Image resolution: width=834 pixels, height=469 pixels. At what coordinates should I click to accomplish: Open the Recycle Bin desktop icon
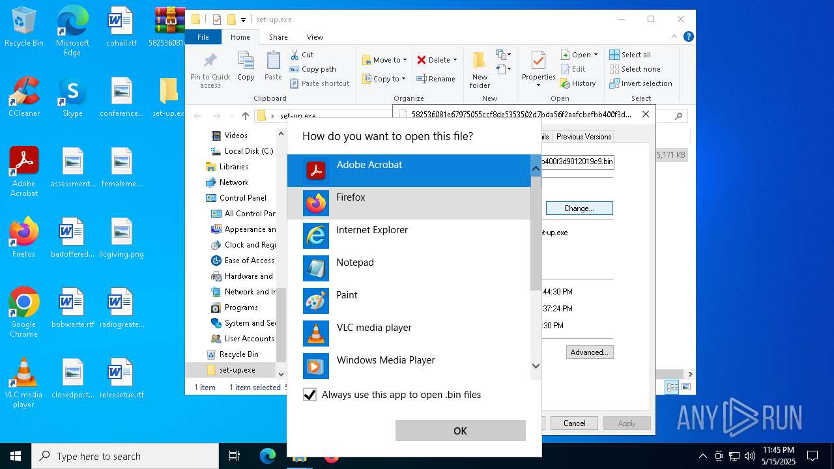[x=24, y=27]
